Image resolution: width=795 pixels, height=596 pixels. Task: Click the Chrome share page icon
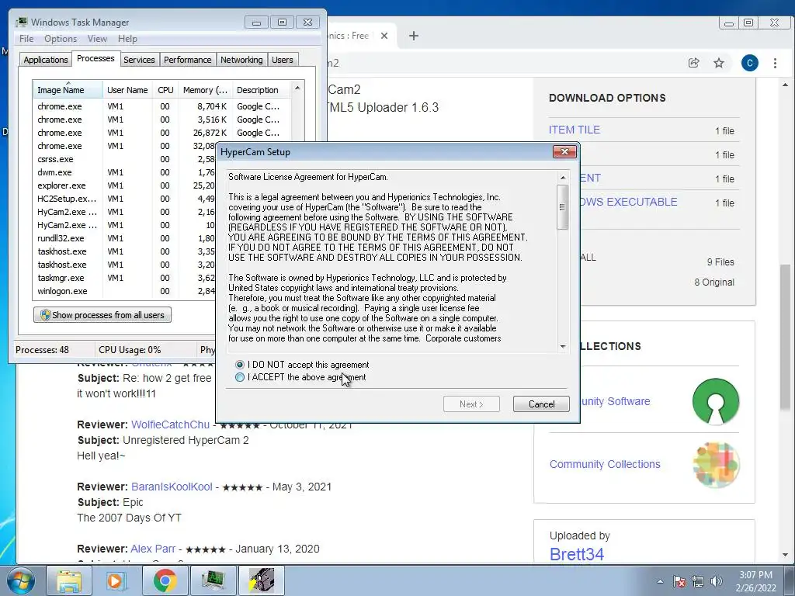click(693, 63)
